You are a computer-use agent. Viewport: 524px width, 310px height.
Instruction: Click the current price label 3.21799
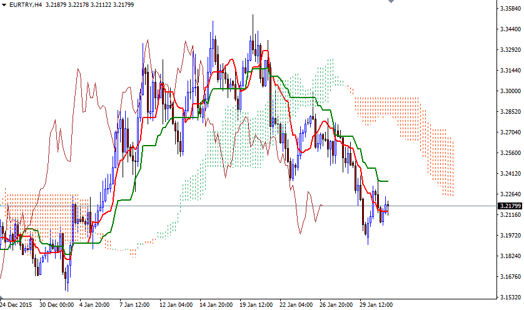pyautogui.click(x=510, y=206)
